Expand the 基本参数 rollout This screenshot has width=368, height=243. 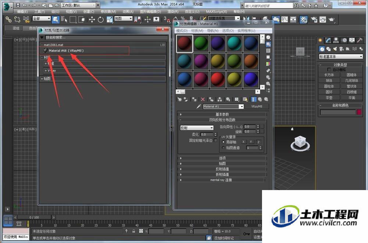222,114
